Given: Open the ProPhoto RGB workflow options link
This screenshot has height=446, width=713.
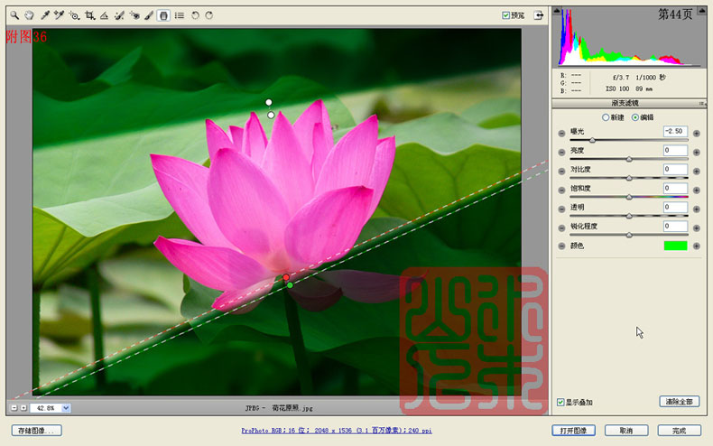Looking at the screenshot, I should [337, 431].
